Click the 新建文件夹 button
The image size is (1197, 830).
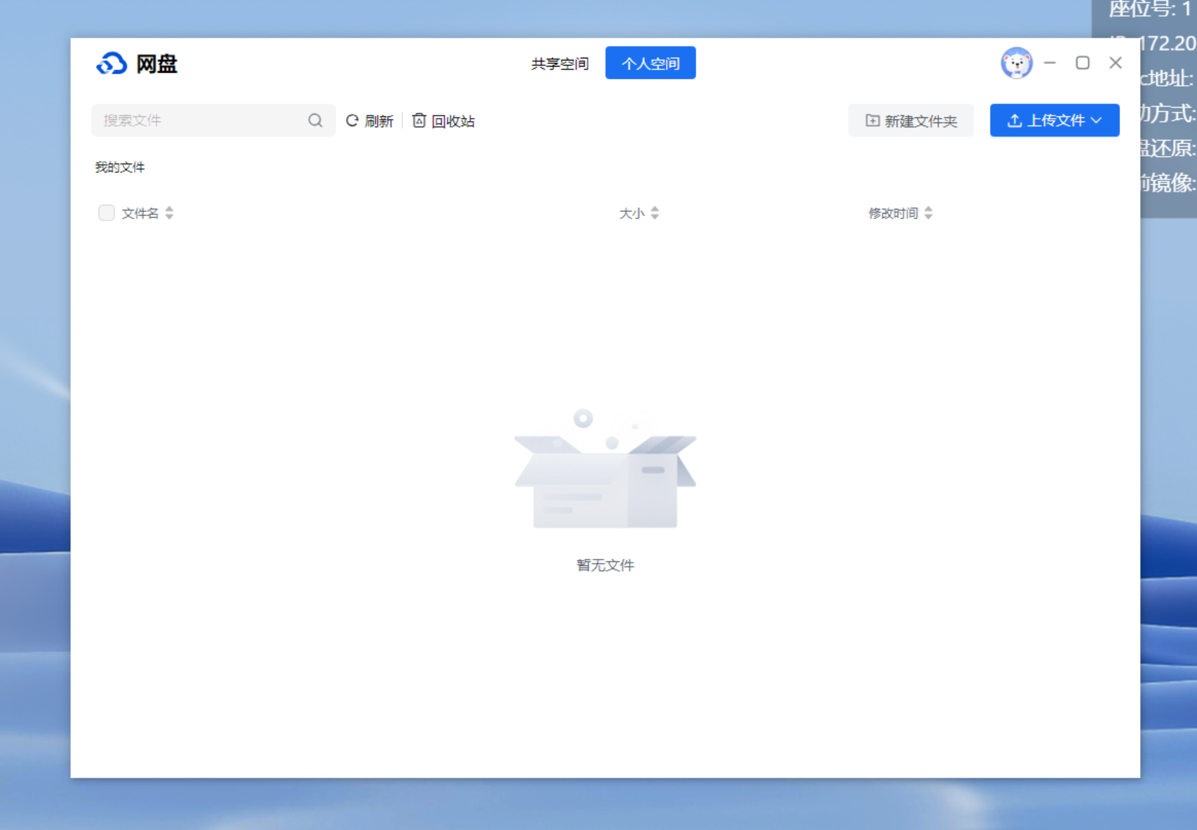(911, 121)
